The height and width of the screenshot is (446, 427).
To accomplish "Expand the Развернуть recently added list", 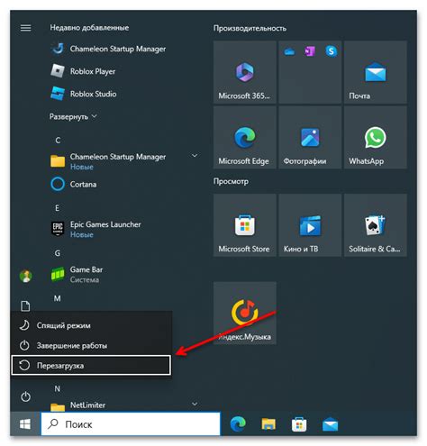I will coord(73,116).
